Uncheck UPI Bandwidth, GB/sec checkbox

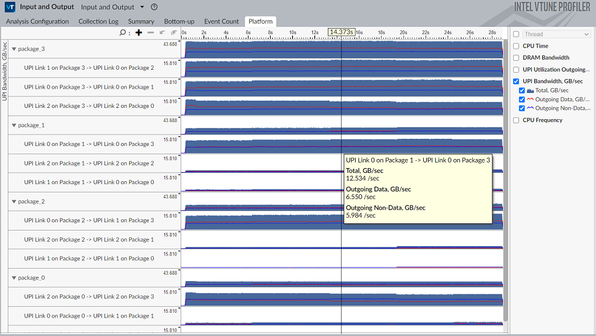tap(516, 82)
